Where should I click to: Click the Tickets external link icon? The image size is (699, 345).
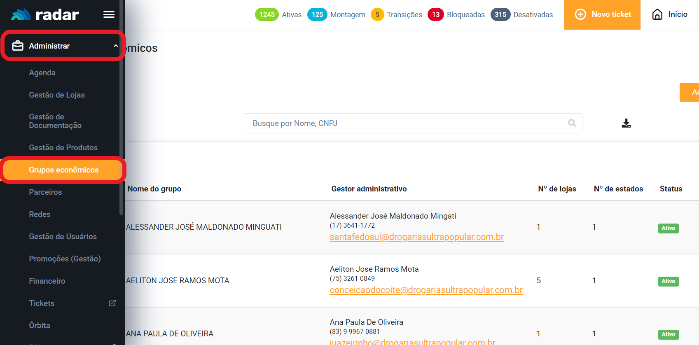coord(112,303)
